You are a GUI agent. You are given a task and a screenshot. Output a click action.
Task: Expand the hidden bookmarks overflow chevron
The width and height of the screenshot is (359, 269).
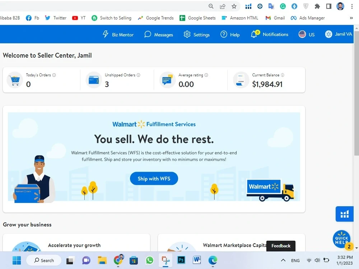point(351,18)
